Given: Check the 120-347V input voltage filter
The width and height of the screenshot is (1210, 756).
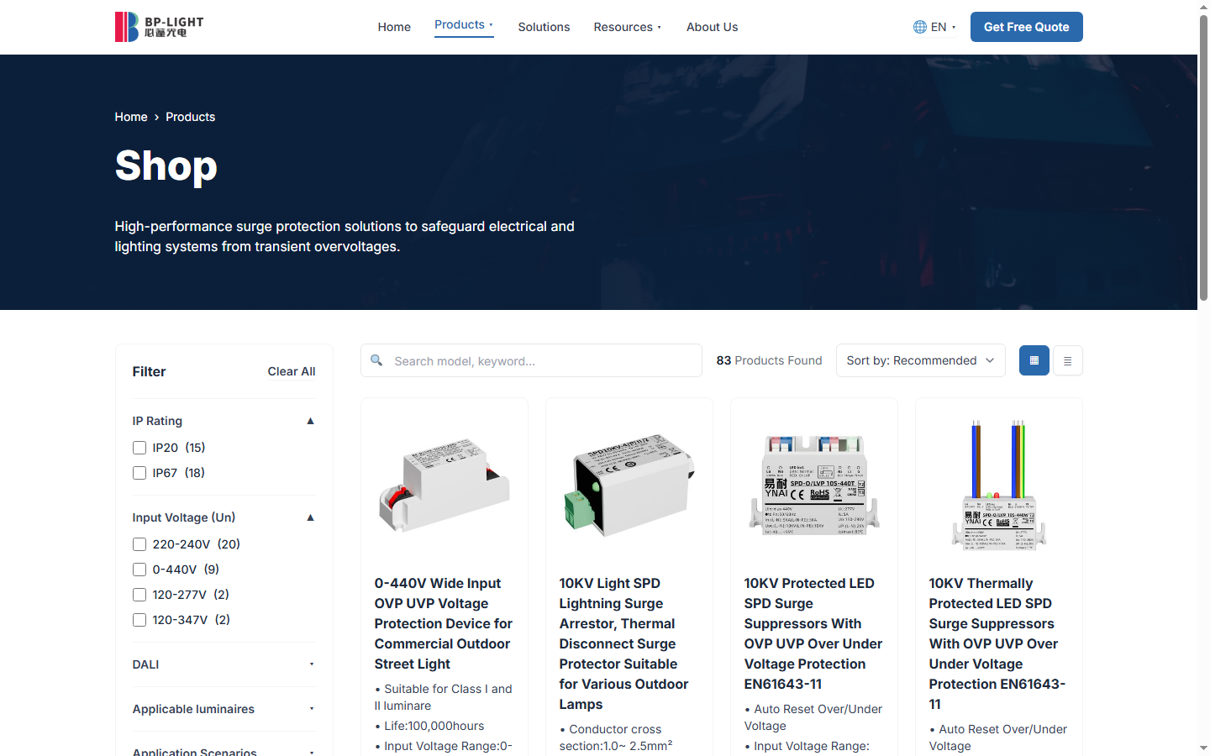Looking at the screenshot, I should pyautogui.click(x=139, y=620).
